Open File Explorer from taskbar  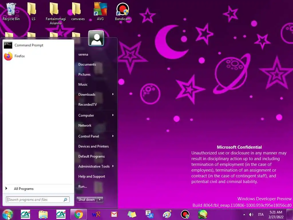43,214
